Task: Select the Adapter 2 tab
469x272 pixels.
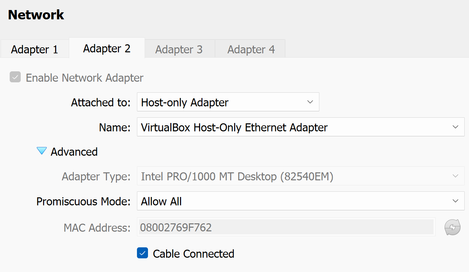Action: pyautogui.click(x=107, y=49)
